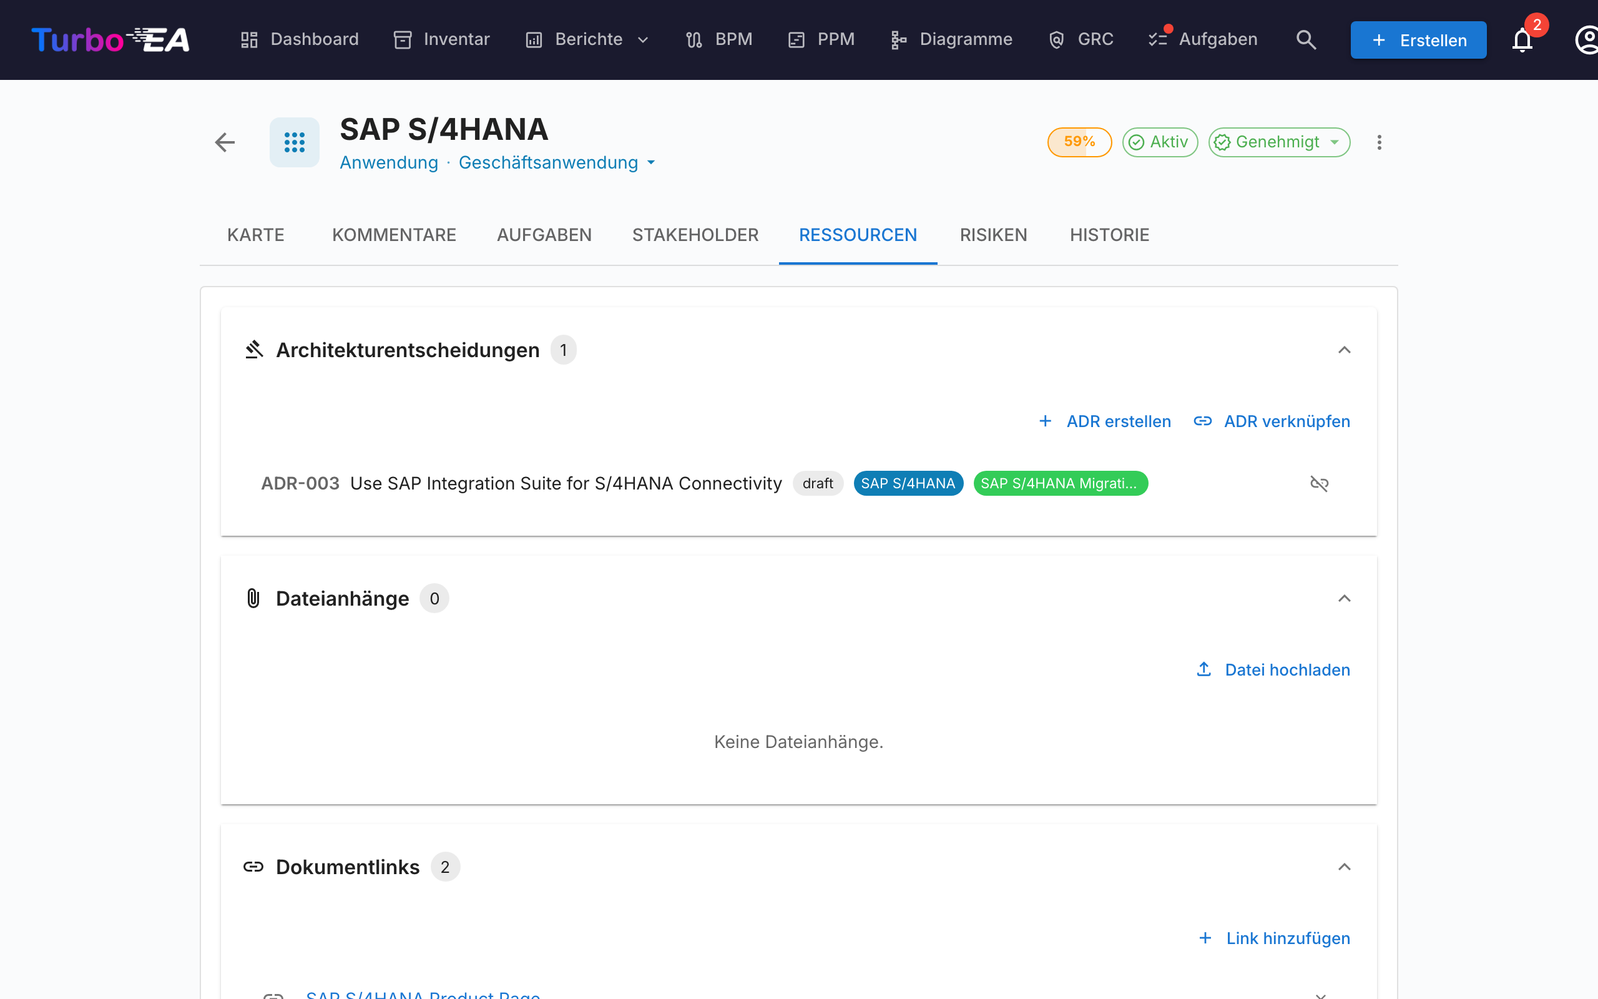This screenshot has height=999, width=1598.
Task: Switch to the KARTE tab
Action: (255, 235)
